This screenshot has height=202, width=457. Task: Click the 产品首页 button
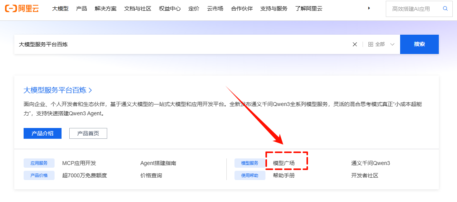coord(88,133)
